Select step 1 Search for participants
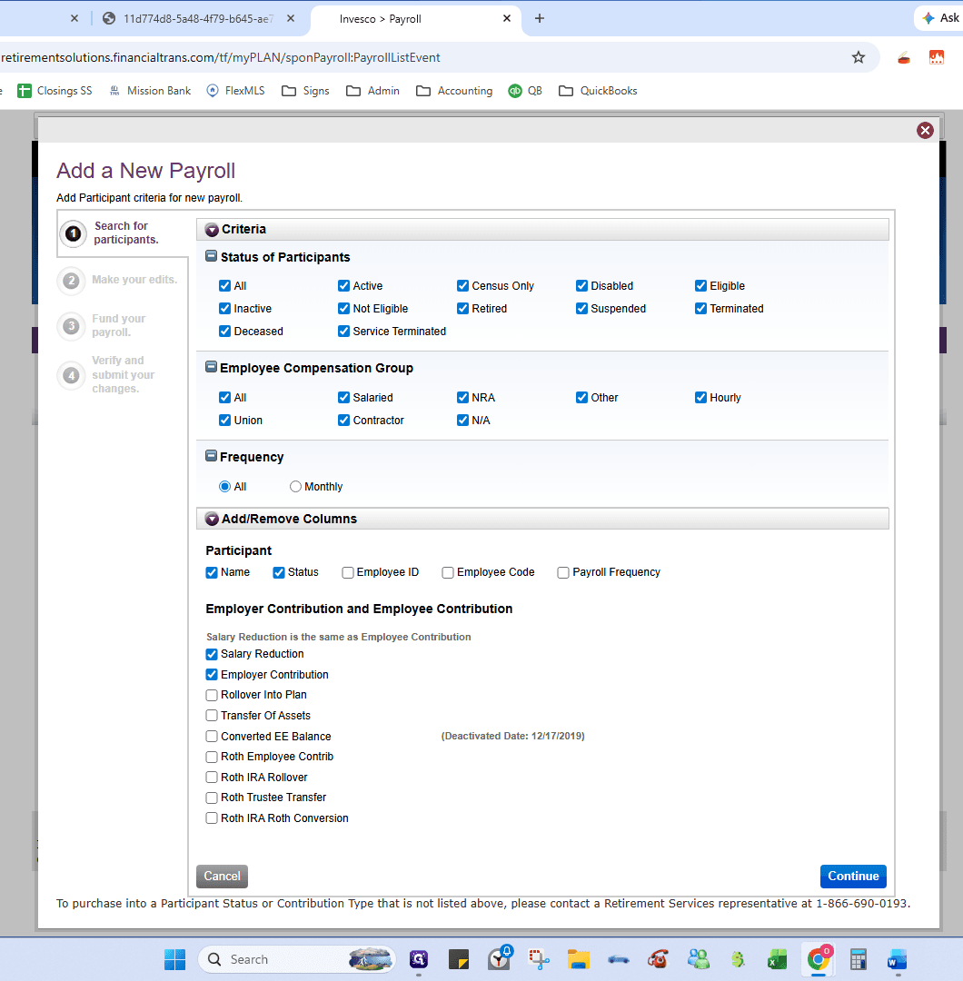The height and width of the screenshot is (981, 963). tap(123, 233)
